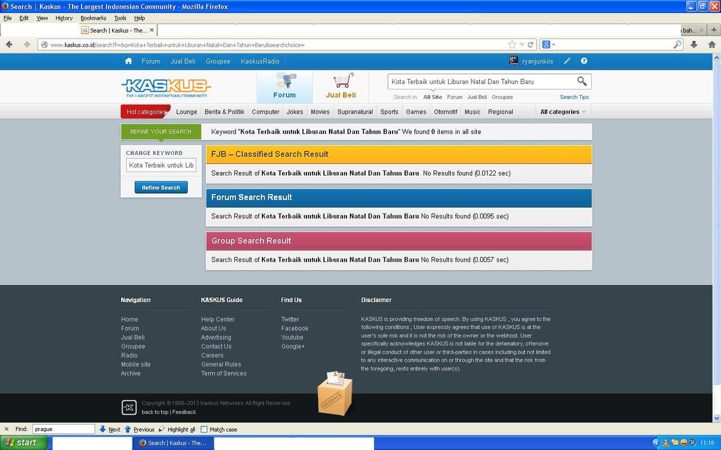Open Supranatural category

(x=355, y=112)
